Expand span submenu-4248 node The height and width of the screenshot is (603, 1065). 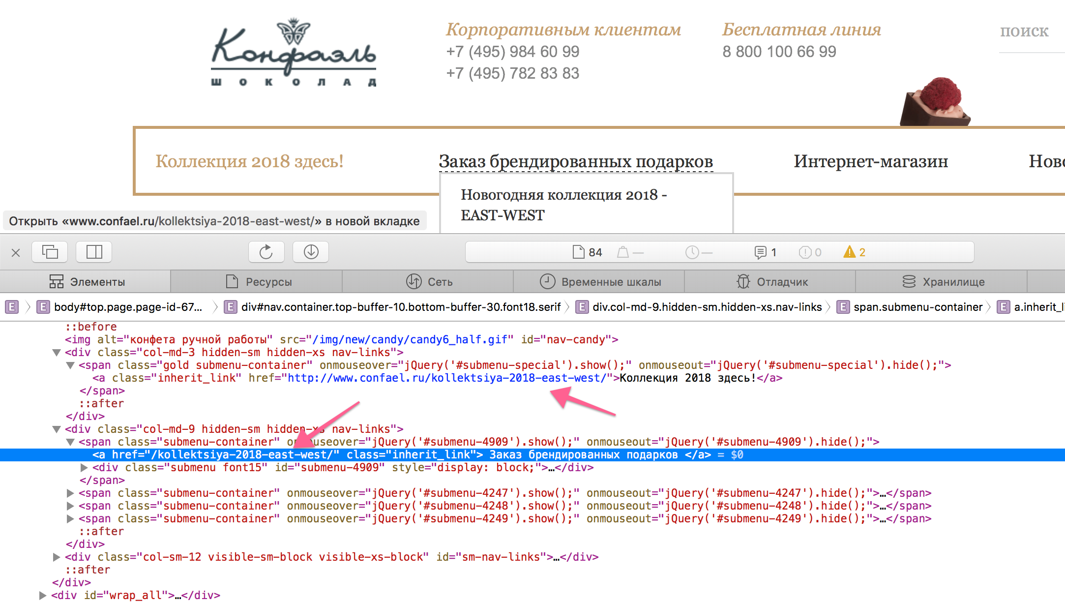coord(70,506)
